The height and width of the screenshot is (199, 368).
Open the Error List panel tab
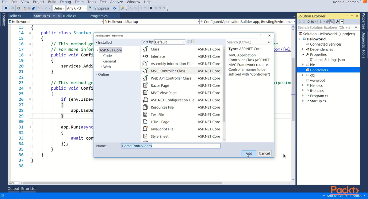[x=29, y=189]
